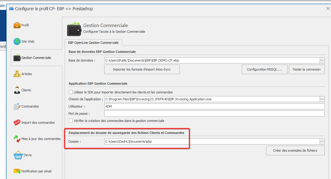The image size is (331, 179).
Task: Click the Application EBP Gestion Commerciale heading
Action: [98, 83]
